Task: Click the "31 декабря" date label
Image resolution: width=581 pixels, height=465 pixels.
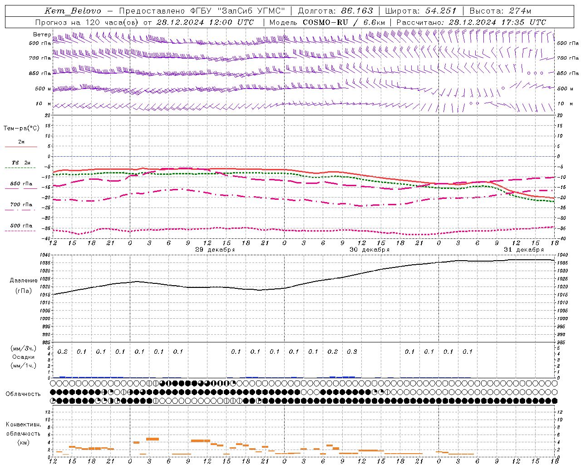Action: (x=523, y=250)
